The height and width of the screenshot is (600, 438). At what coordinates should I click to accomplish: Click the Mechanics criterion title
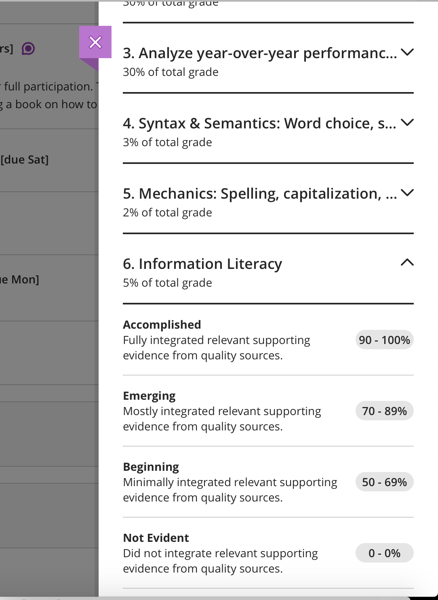click(x=260, y=193)
